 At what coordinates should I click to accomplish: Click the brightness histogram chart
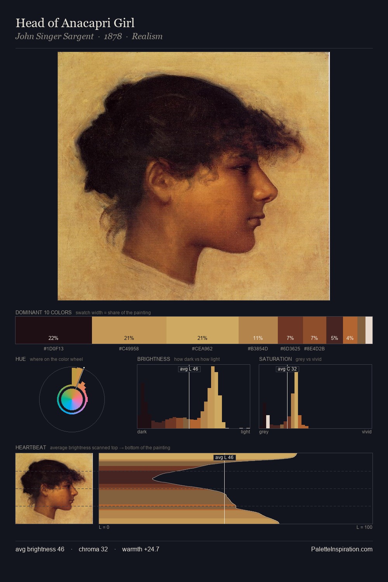[x=194, y=397]
